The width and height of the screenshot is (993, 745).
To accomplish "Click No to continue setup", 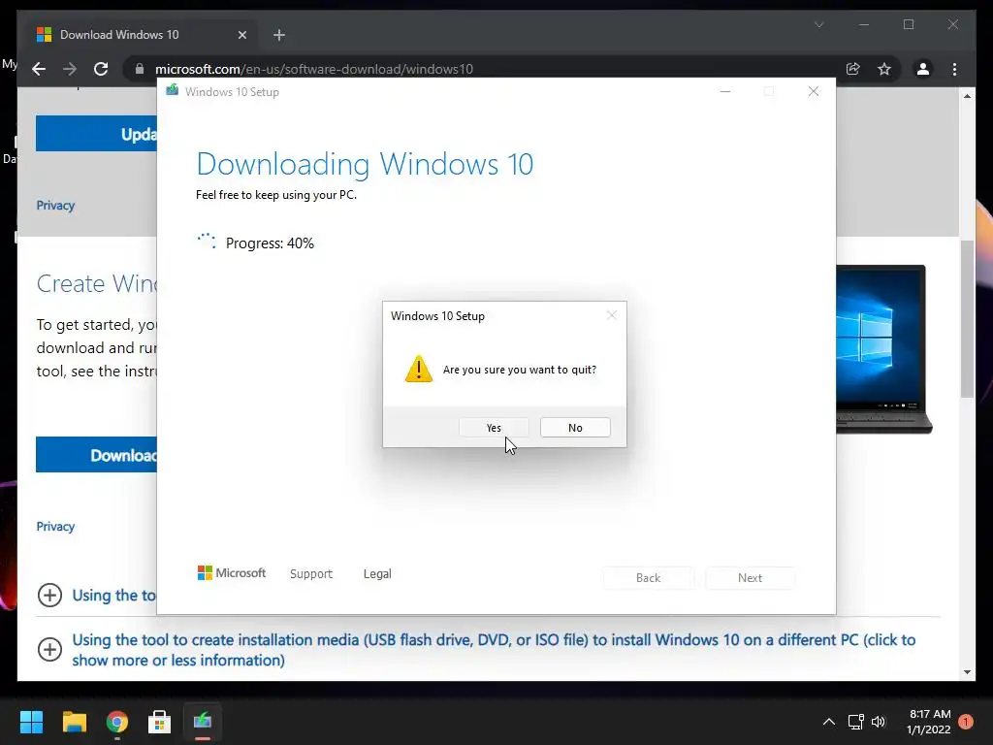I will [575, 428].
